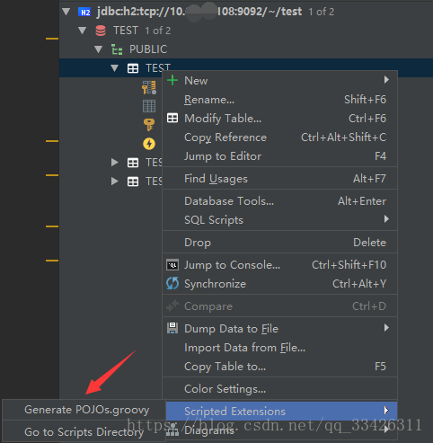Click the selected TEST table icon
Image resolution: width=433 pixels, height=443 pixels.
coord(133,68)
